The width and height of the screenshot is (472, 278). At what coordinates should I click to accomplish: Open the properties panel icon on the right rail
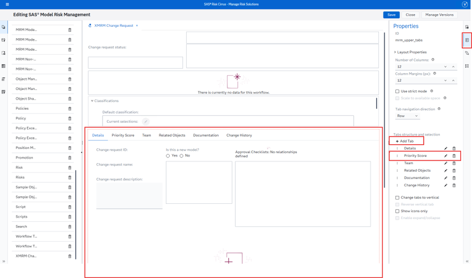(x=467, y=40)
